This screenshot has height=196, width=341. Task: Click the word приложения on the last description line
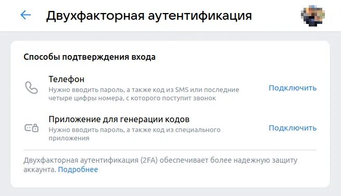click(x=69, y=138)
